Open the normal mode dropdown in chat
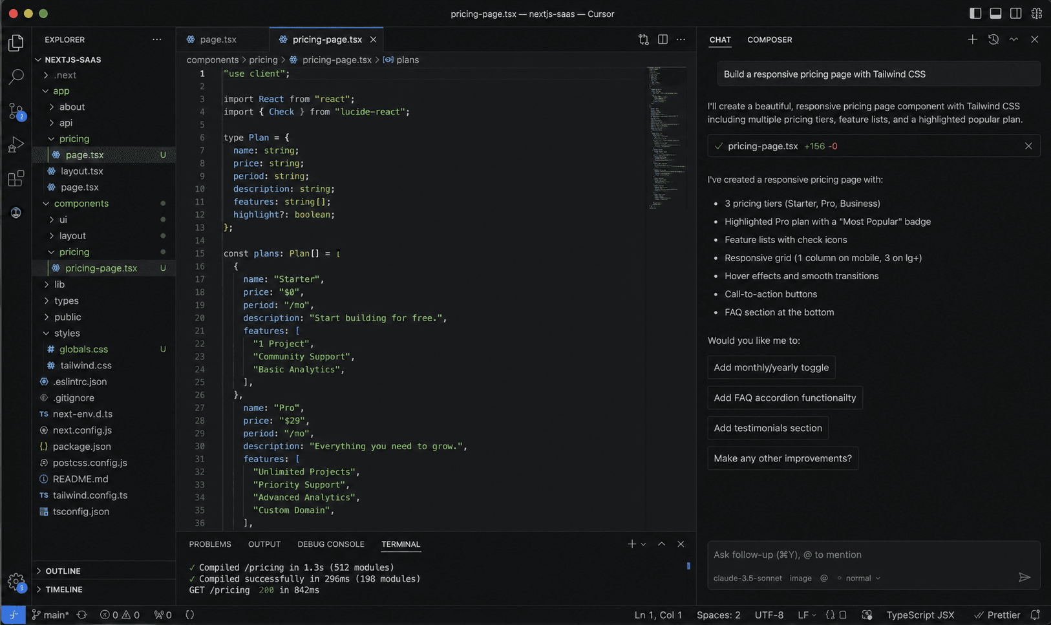This screenshot has height=625, width=1051. click(x=859, y=578)
